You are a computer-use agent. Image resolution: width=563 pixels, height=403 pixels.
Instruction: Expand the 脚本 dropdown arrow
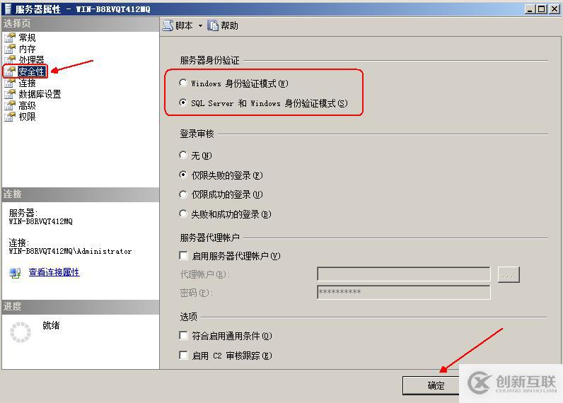[200, 26]
